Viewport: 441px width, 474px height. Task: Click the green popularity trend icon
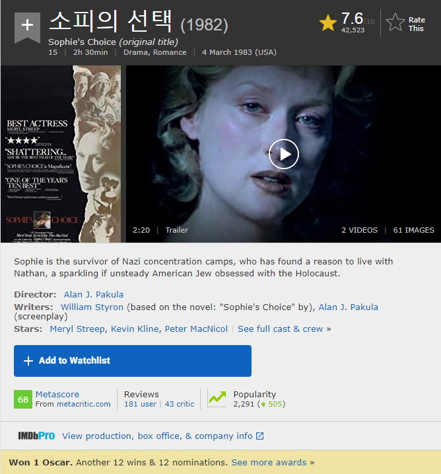coord(217,398)
